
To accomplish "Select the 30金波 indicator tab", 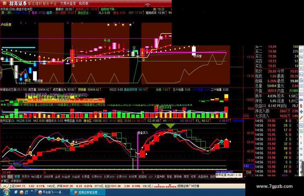I will tap(76, 177).
